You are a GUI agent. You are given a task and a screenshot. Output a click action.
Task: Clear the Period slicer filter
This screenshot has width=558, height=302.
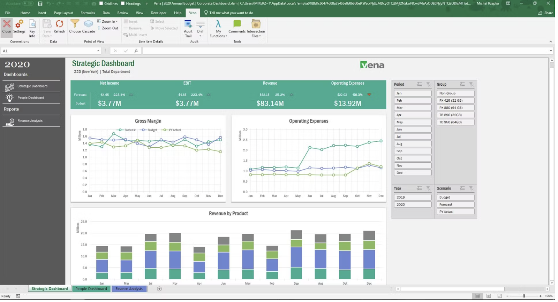[x=428, y=84]
